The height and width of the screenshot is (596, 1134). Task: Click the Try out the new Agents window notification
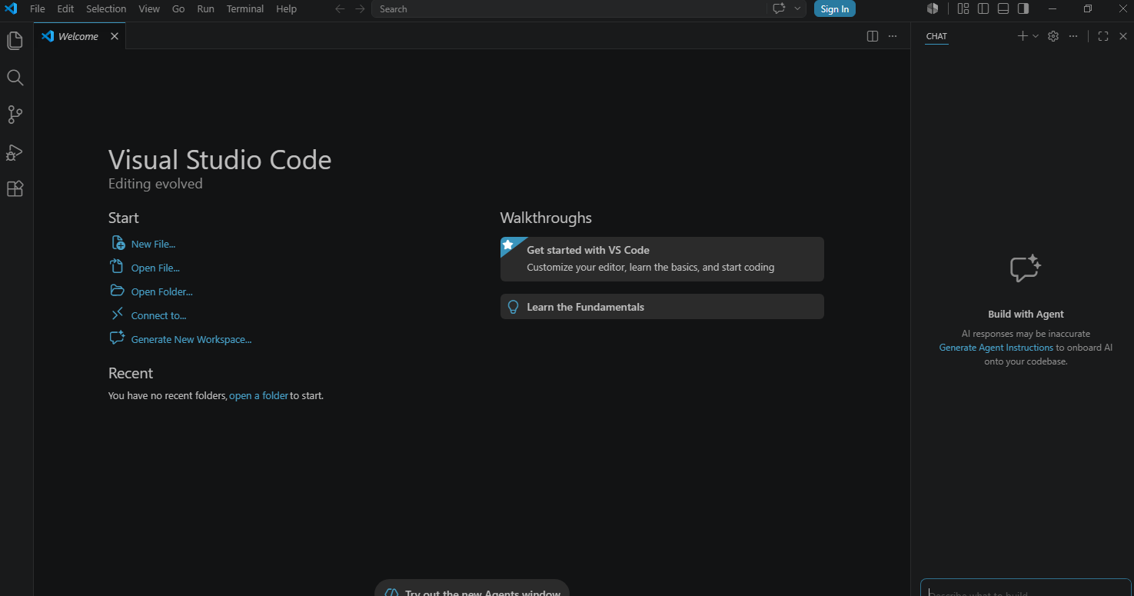tap(472, 588)
